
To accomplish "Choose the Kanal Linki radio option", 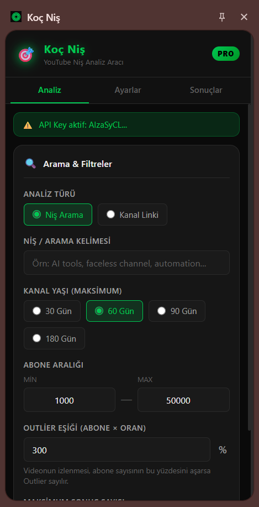I will click(133, 215).
